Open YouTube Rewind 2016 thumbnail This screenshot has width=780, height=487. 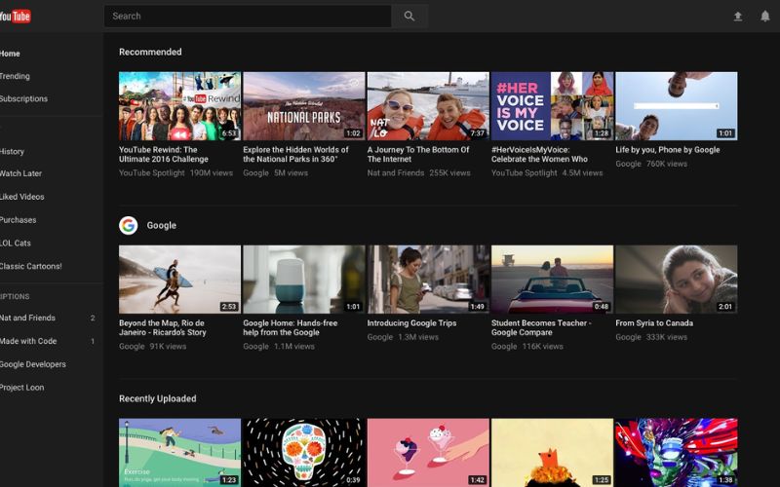click(x=179, y=106)
